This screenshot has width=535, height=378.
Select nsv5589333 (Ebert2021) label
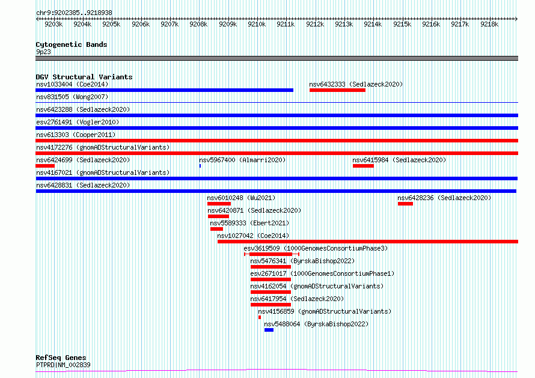[249, 223]
